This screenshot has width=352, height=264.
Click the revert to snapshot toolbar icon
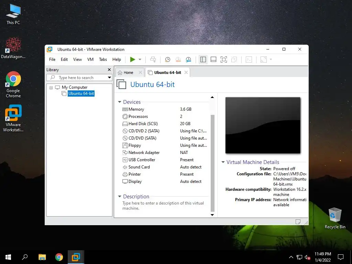point(178,59)
